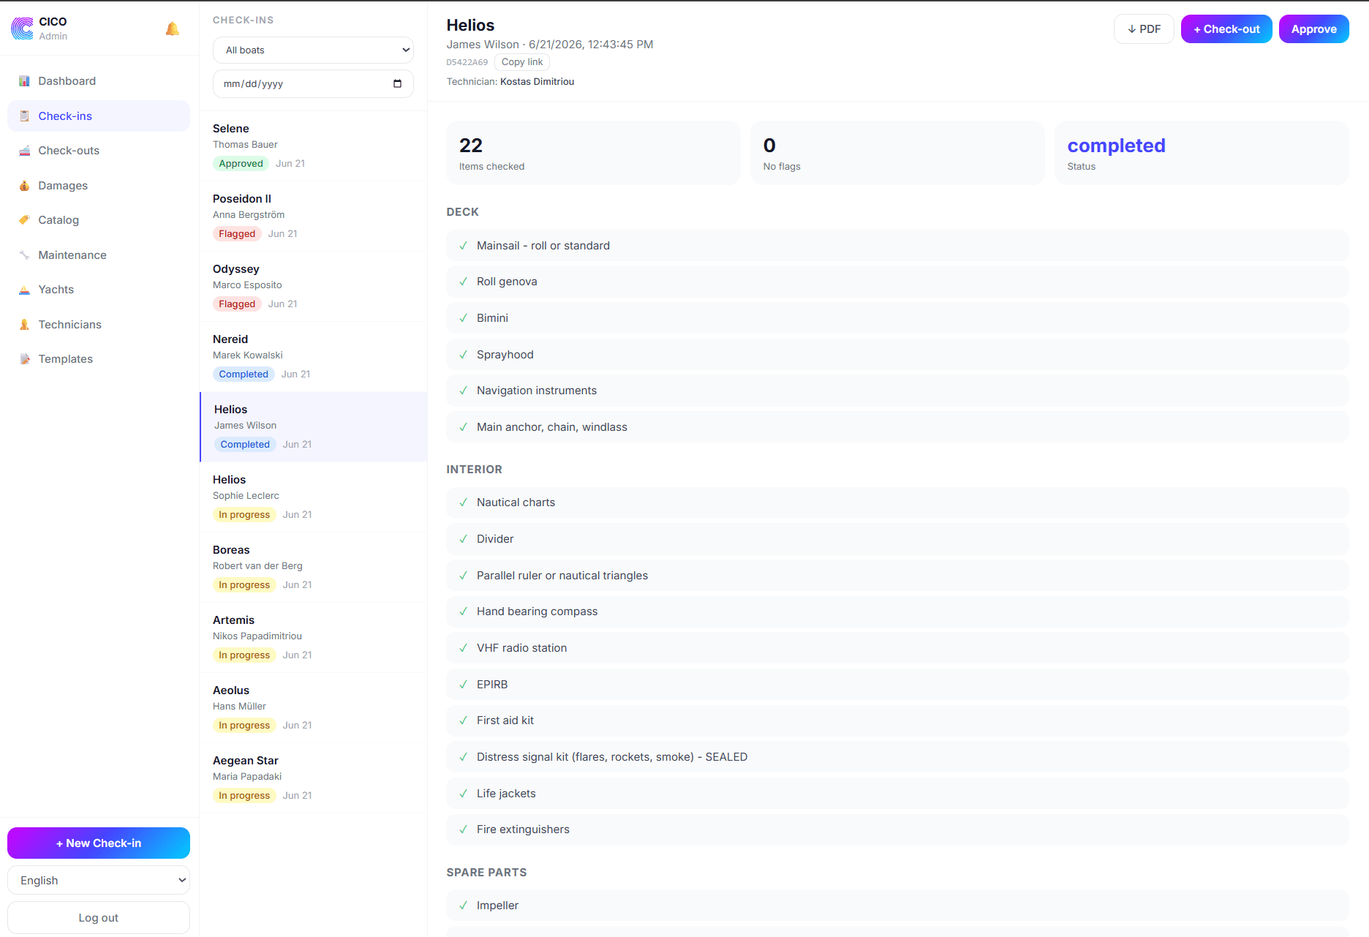Viewport: 1369px width, 937px height.
Task: Select Boreas check-in in progress
Action: [313, 568]
